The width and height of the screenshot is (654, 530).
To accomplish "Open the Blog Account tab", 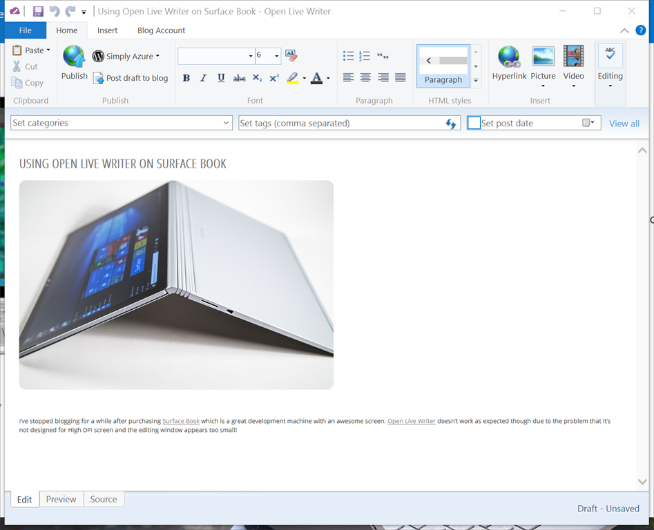I will coord(161,30).
